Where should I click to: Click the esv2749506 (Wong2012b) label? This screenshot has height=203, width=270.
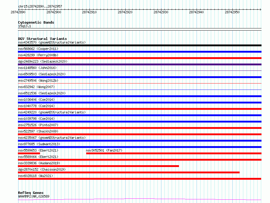[38, 80]
